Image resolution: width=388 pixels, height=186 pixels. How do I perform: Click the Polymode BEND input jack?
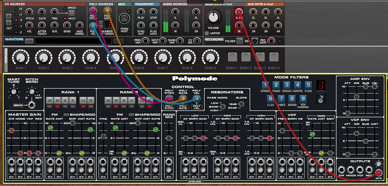click(31, 105)
